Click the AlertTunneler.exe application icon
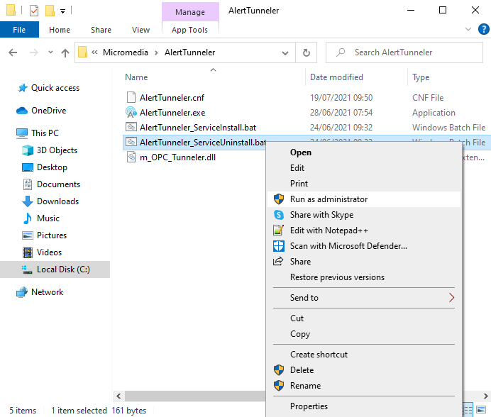The width and height of the screenshot is (491, 417). pyautogui.click(x=131, y=112)
